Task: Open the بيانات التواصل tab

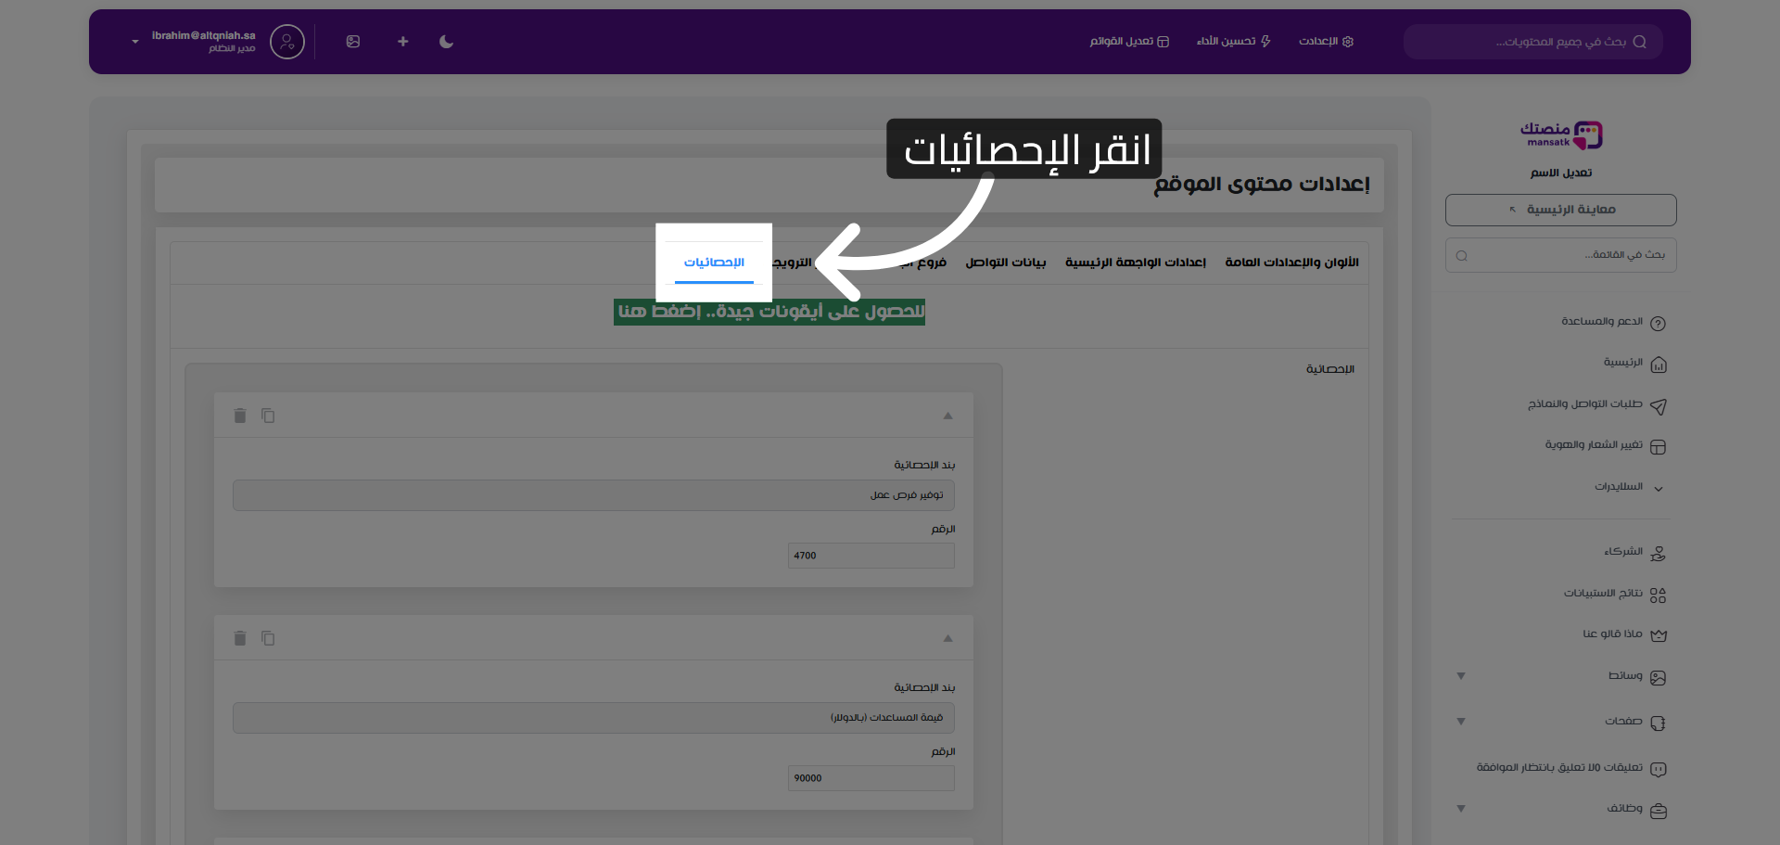Action: (1004, 262)
